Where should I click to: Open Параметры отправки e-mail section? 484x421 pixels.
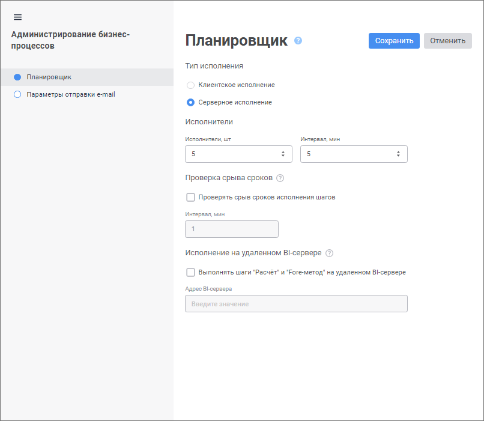coord(71,94)
